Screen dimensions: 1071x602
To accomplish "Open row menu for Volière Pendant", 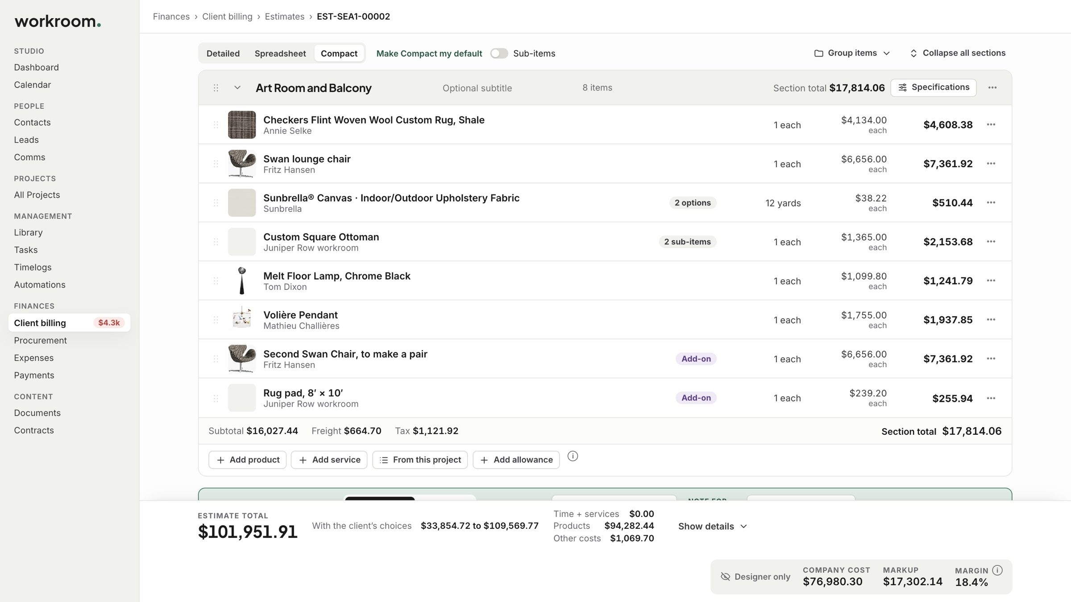I will (991, 320).
